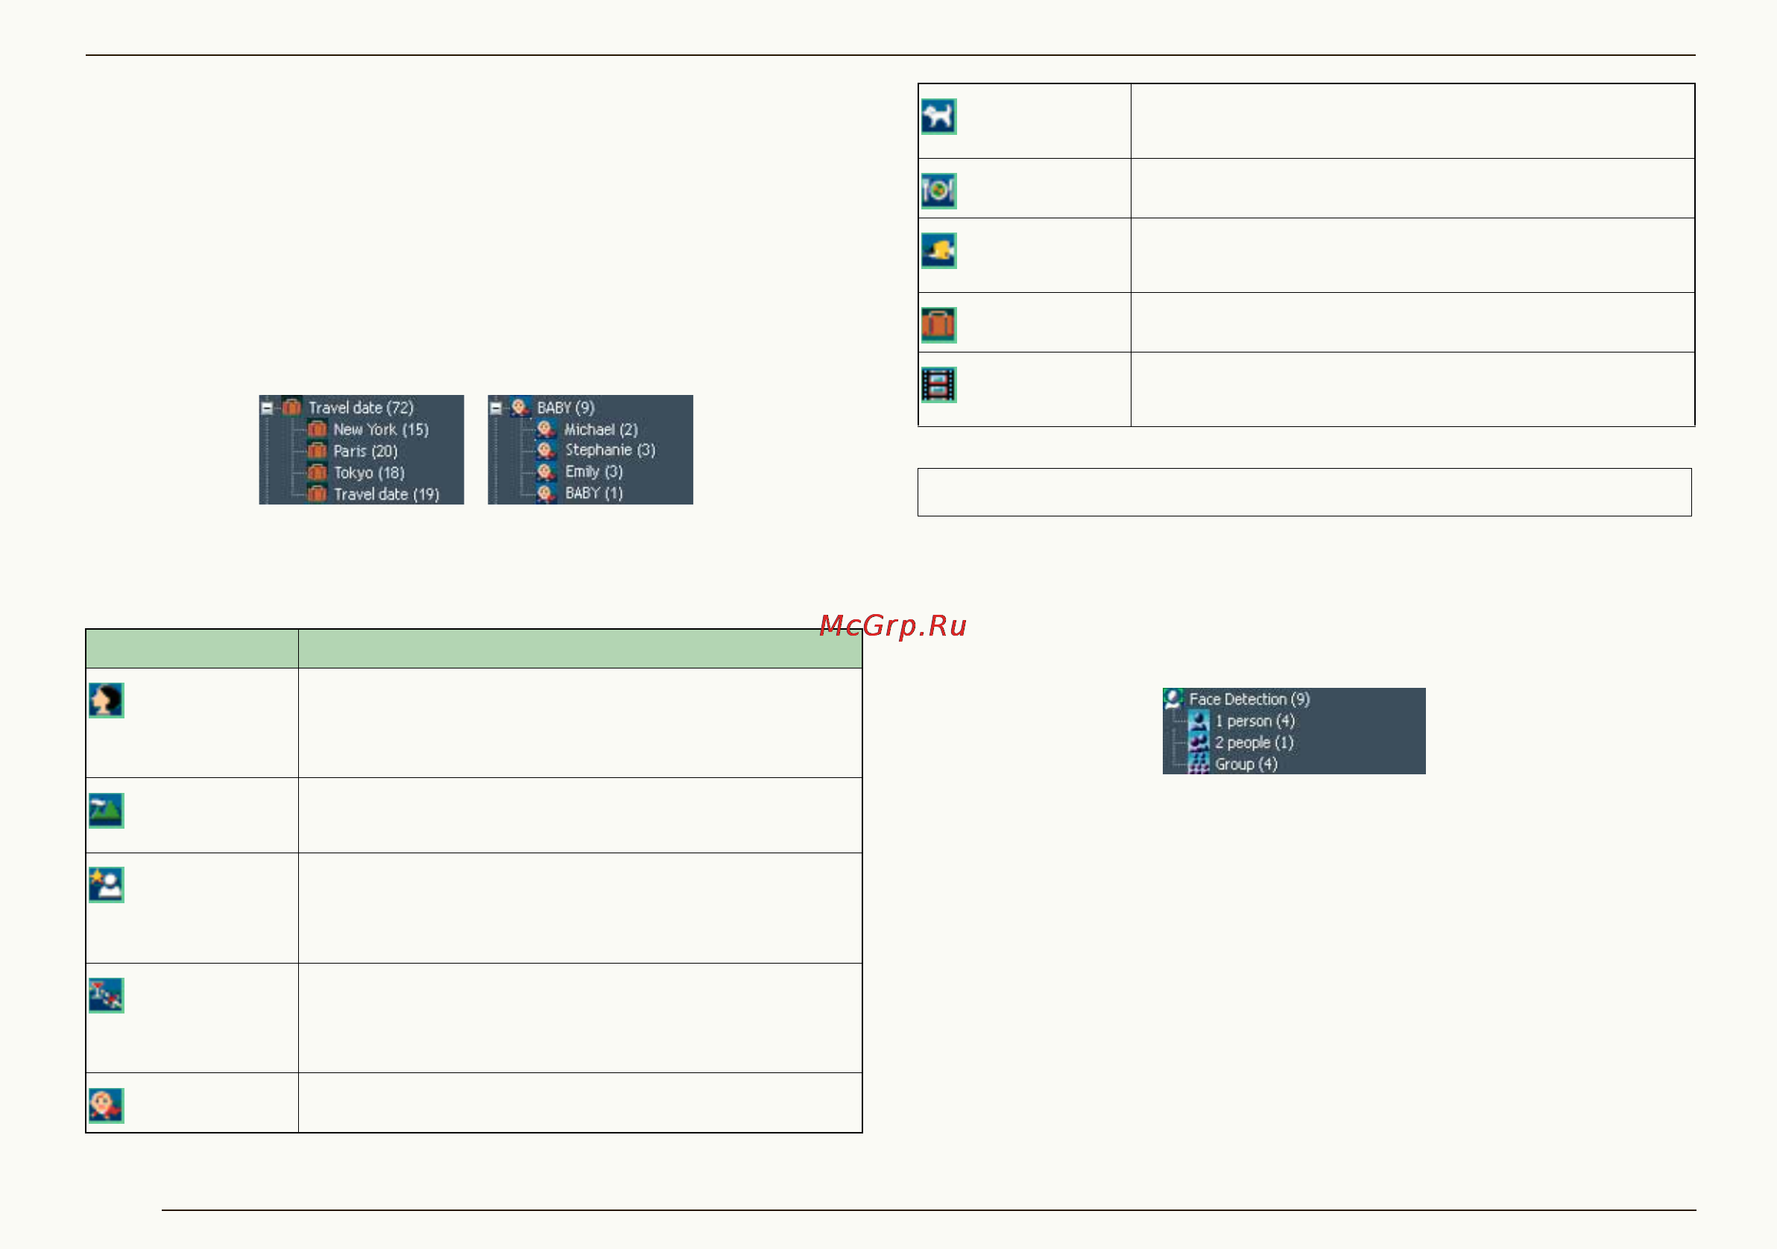Click the Night Portrait star-and-person icon
The image size is (1777, 1249).
(106, 885)
